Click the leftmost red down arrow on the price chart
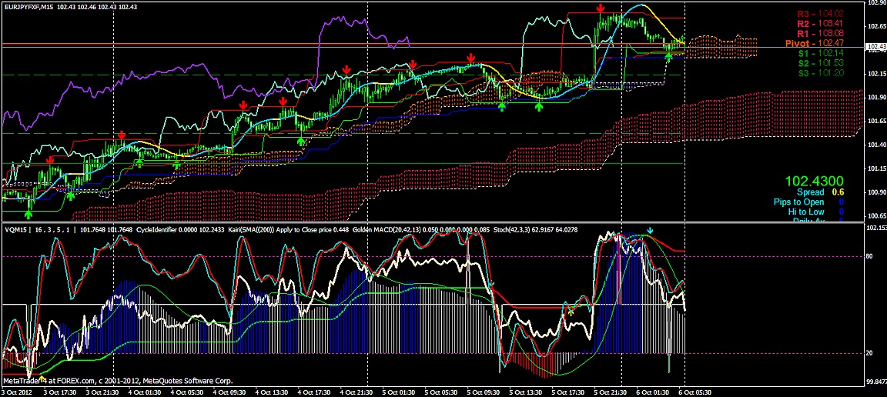 point(50,159)
